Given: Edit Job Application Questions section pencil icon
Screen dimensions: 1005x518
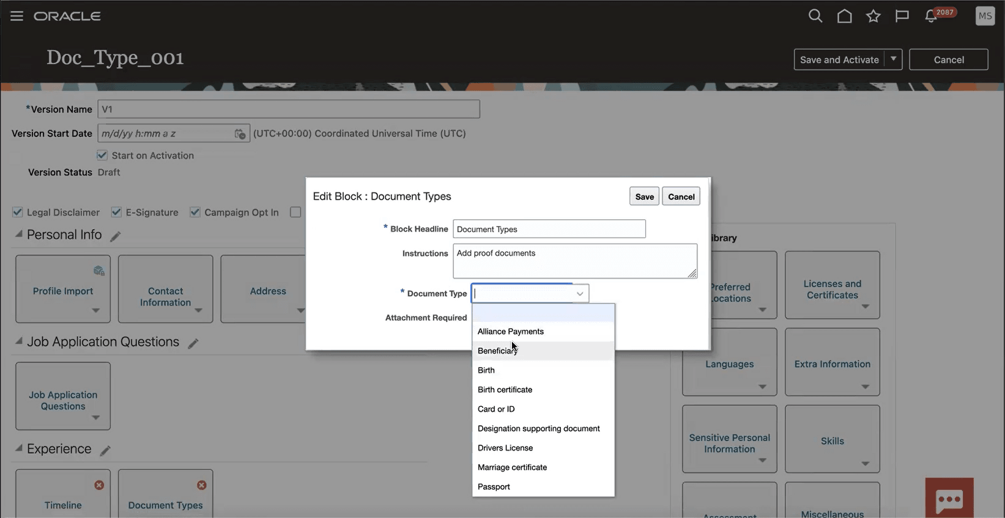Looking at the screenshot, I should (193, 343).
